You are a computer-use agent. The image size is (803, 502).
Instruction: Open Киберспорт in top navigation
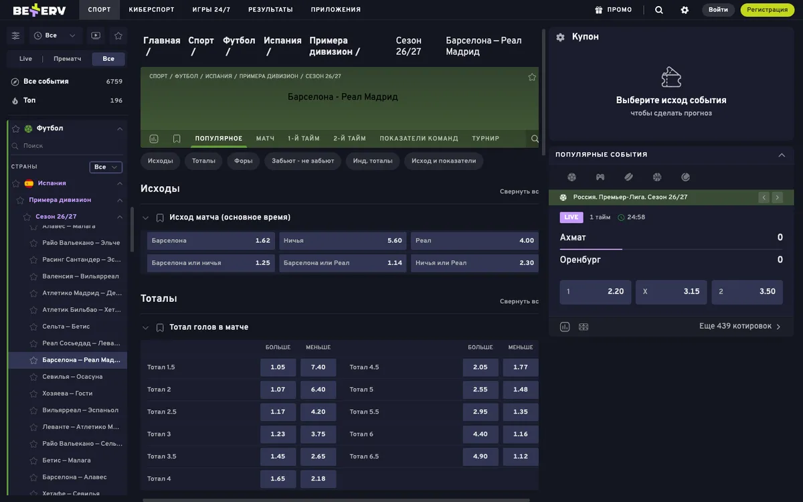(x=151, y=10)
